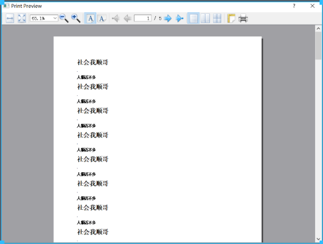This screenshot has width=323, height=244.
Task: Open the Page setup dialog
Action: tap(231, 19)
